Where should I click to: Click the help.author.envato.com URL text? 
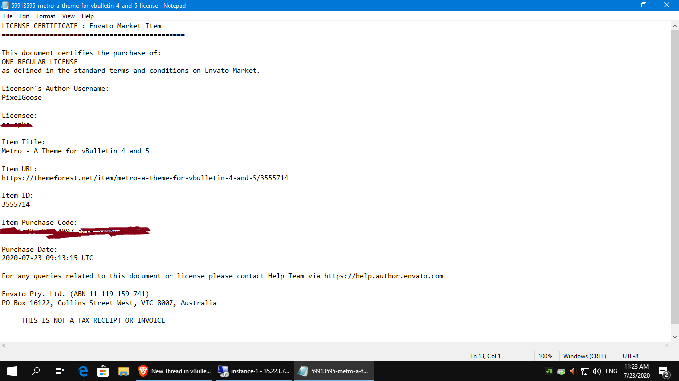click(x=384, y=276)
